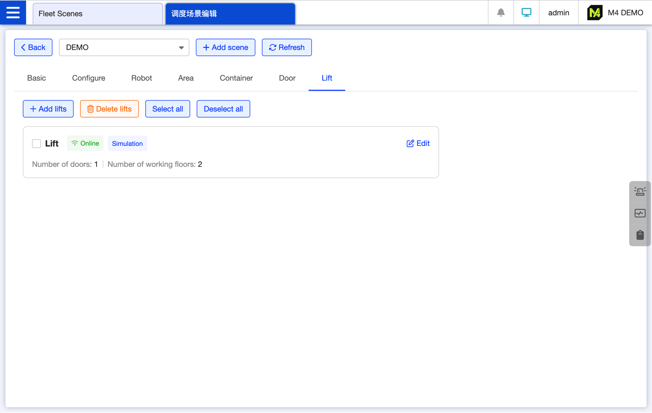Open the alarm siren panel icon
The image size is (652, 413).
pyautogui.click(x=640, y=192)
